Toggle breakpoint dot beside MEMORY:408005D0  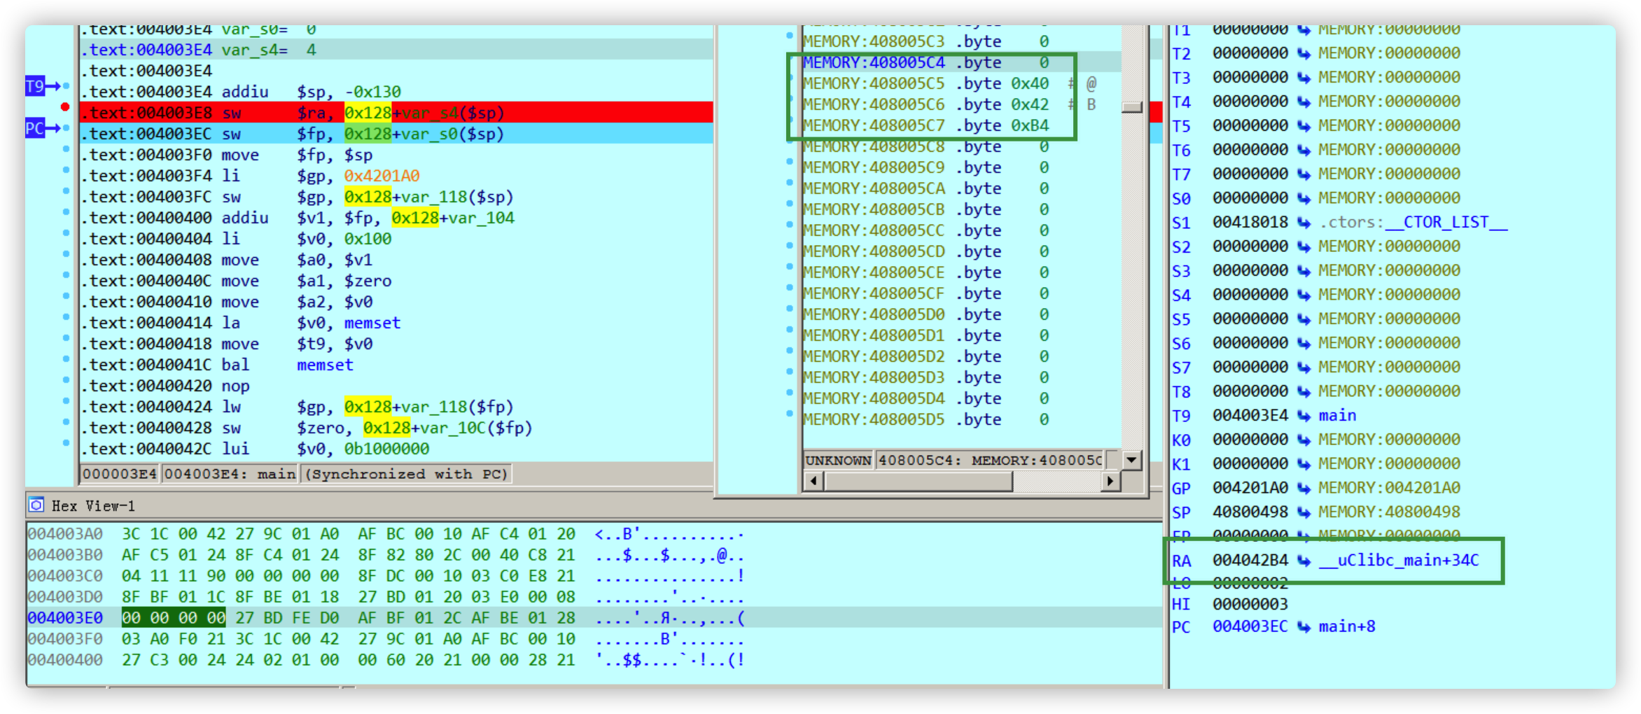(x=790, y=308)
